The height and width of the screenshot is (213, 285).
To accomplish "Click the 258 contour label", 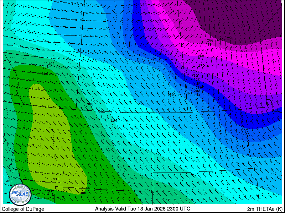I will click(230, 38).
